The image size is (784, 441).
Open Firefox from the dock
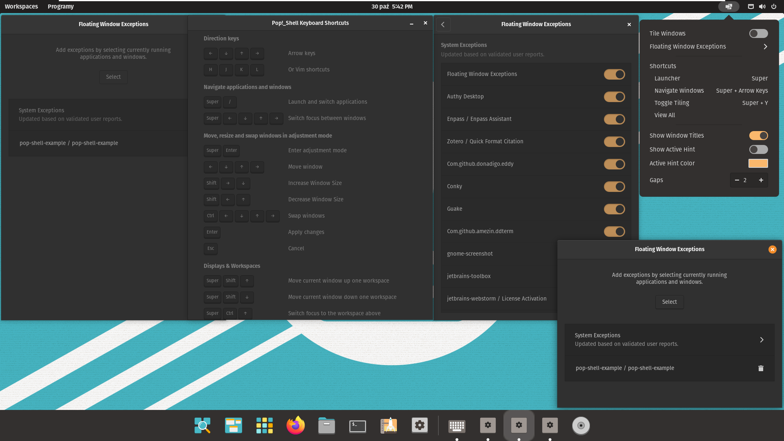pos(295,425)
